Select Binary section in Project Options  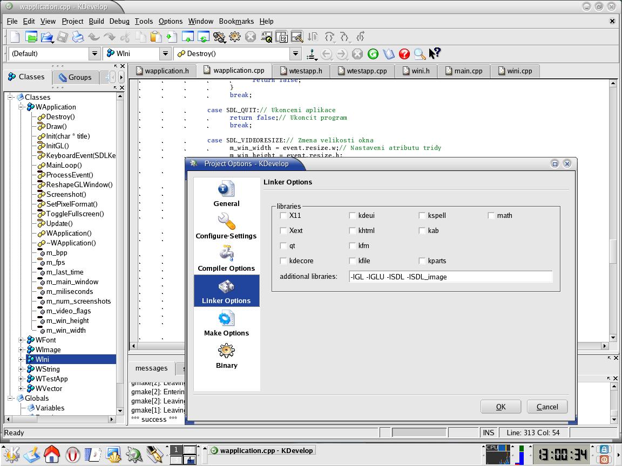tap(227, 356)
